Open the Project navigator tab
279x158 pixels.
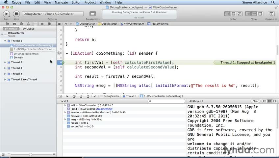(x=7, y=24)
